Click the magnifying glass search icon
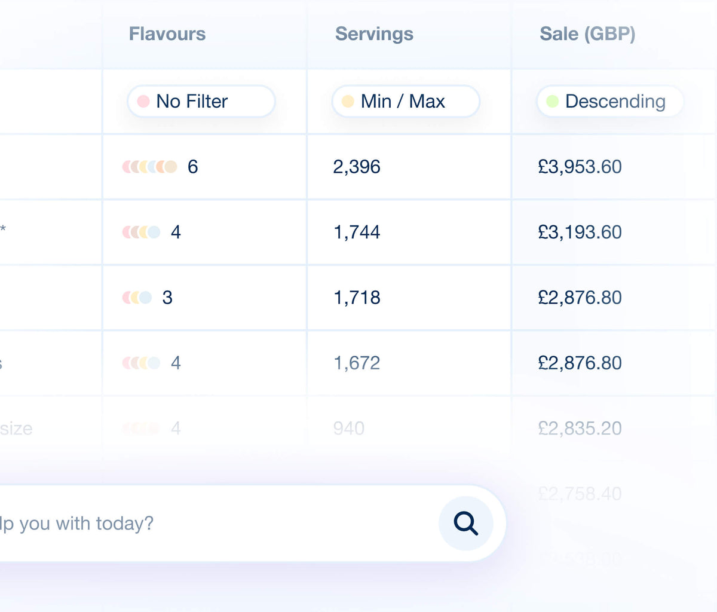The height and width of the screenshot is (612, 717). pos(466,524)
